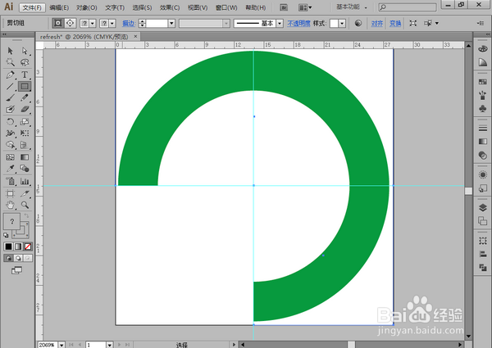The width and height of the screenshot is (492, 348).
Task: Open the Graphic Styles panel
Action: [x=483, y=188]
